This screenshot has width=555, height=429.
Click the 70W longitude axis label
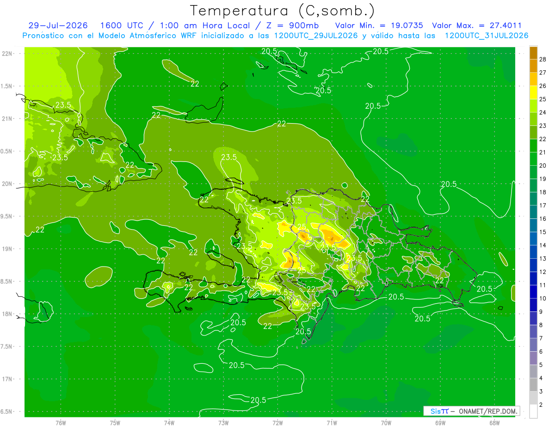point(386,423)
